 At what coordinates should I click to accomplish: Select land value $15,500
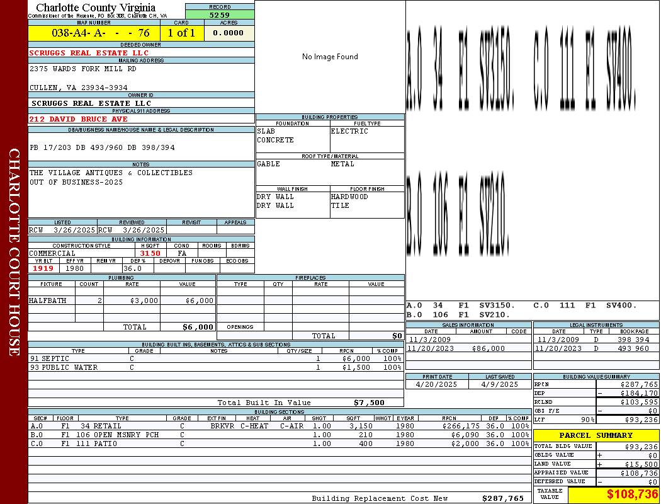[641, 464]
